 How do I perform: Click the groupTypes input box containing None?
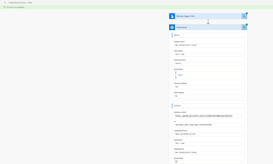[208, 75]
